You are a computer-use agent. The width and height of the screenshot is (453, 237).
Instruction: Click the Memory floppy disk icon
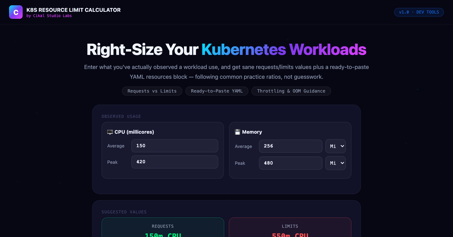pyautogui.click(x=238, y=132)
